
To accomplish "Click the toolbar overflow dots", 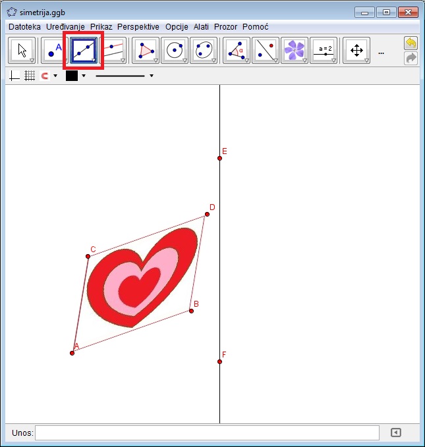I will (381, 53).
